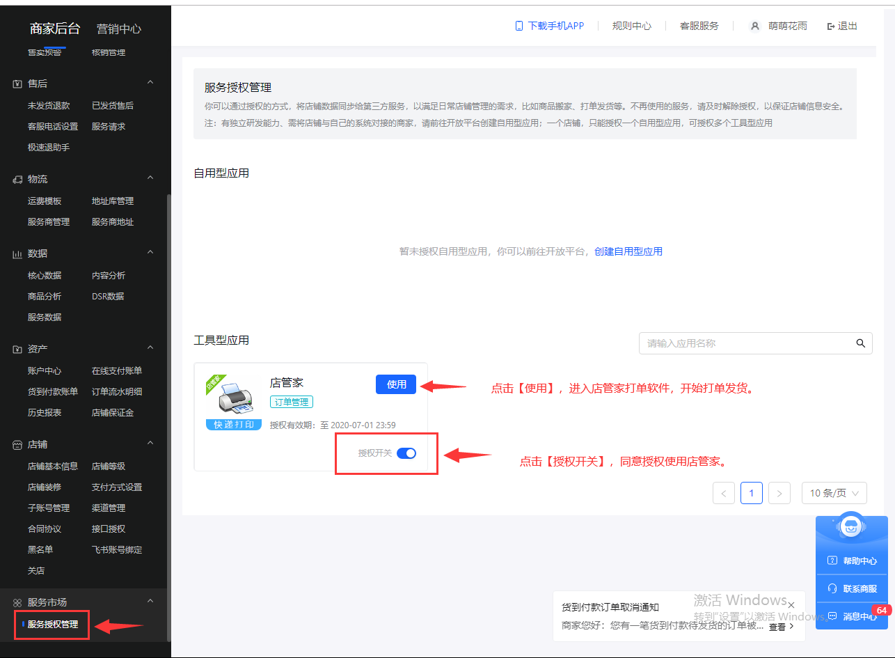The height and width of the screenshot is (658, 895).
Task: Click the application name search field
Action: [x=745, y=343]
